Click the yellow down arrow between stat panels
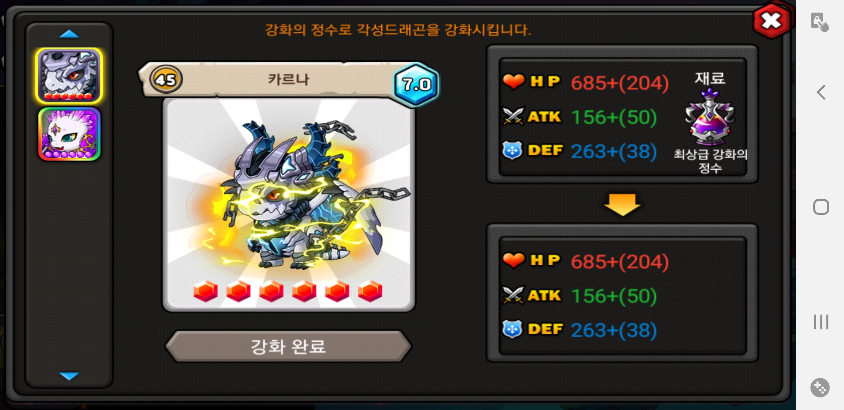The width and height of the screenshot is (844, 410). (622, 205)
